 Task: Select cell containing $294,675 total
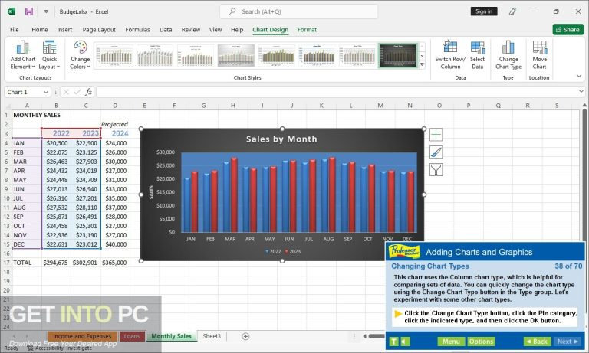[56, 263]
